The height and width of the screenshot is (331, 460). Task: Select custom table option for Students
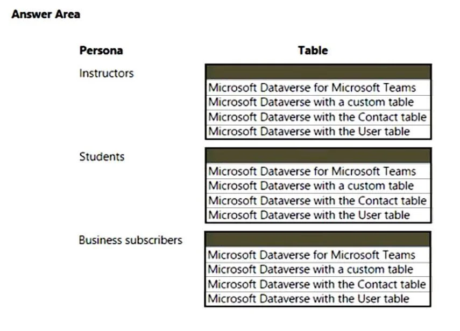click(319, 186)
